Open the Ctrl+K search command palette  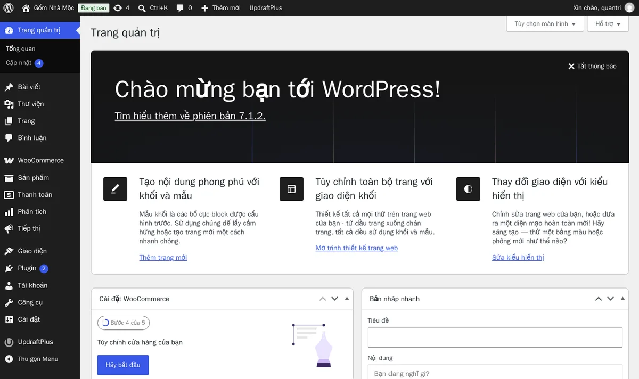click(x=153, y=8)
